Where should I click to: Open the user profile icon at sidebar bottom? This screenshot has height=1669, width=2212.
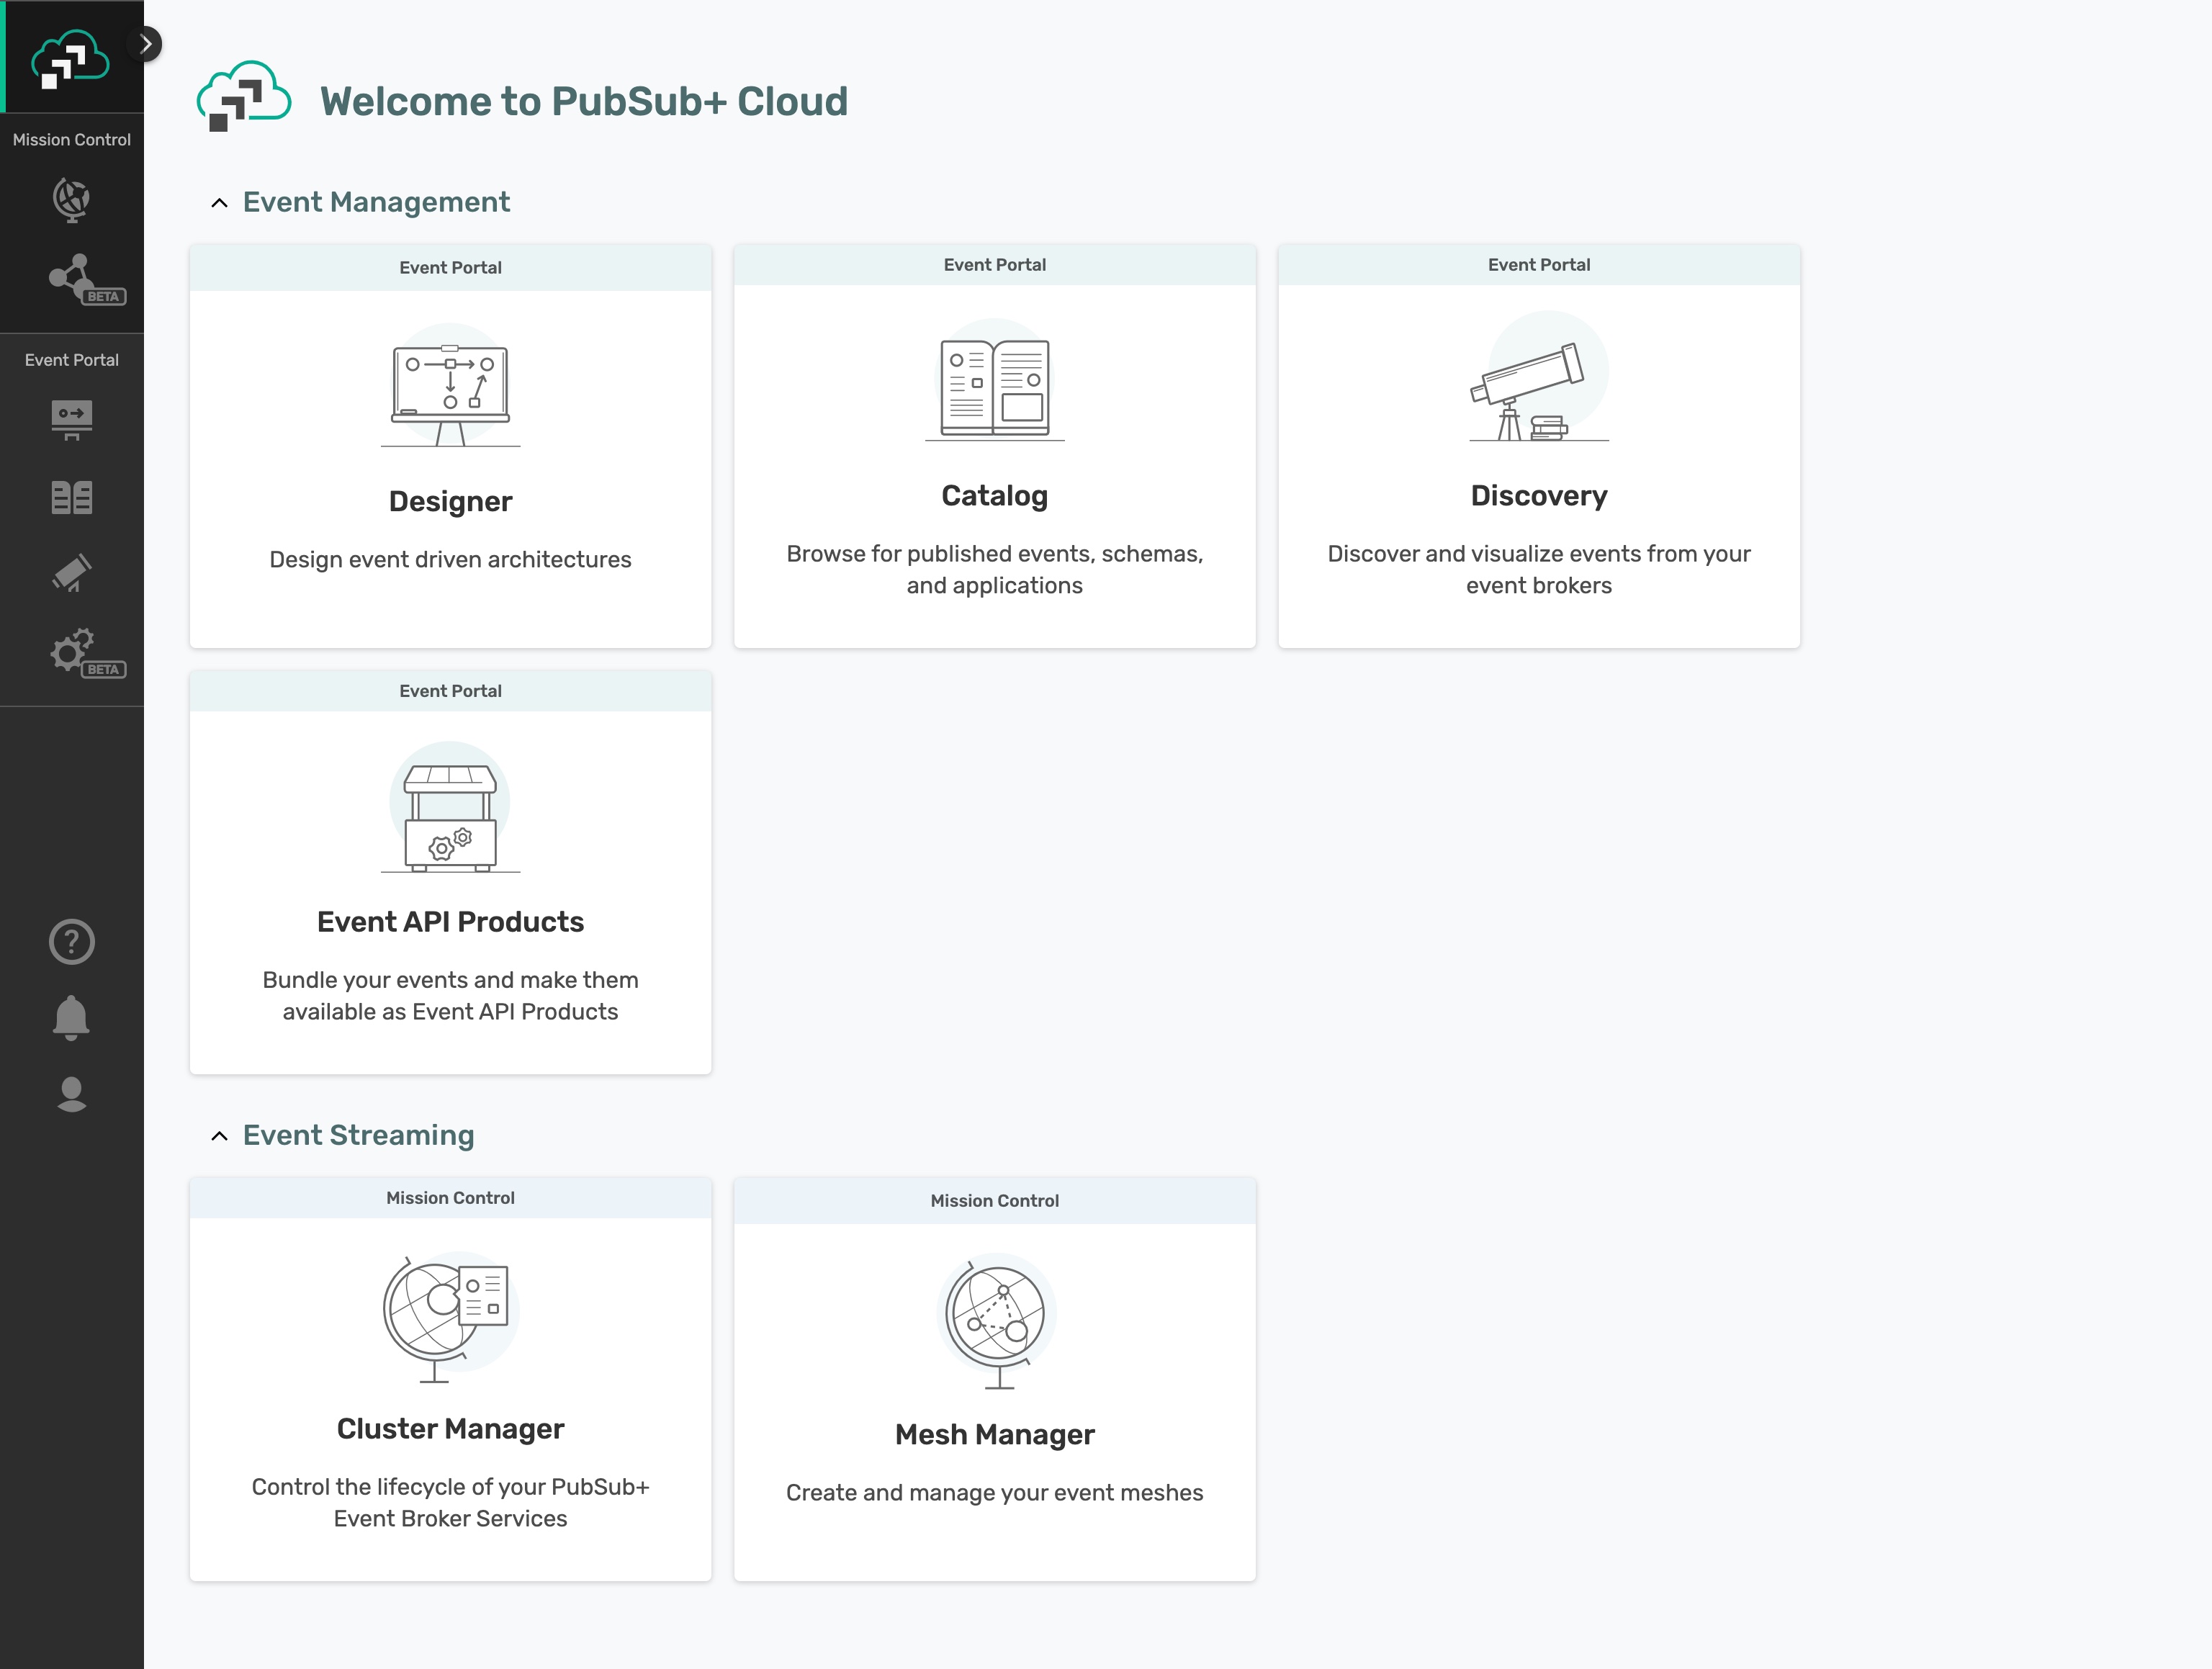pos(71,1094)
